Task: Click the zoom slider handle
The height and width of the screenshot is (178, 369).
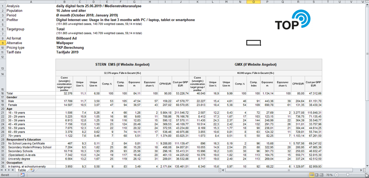Action: coord(348,175)
